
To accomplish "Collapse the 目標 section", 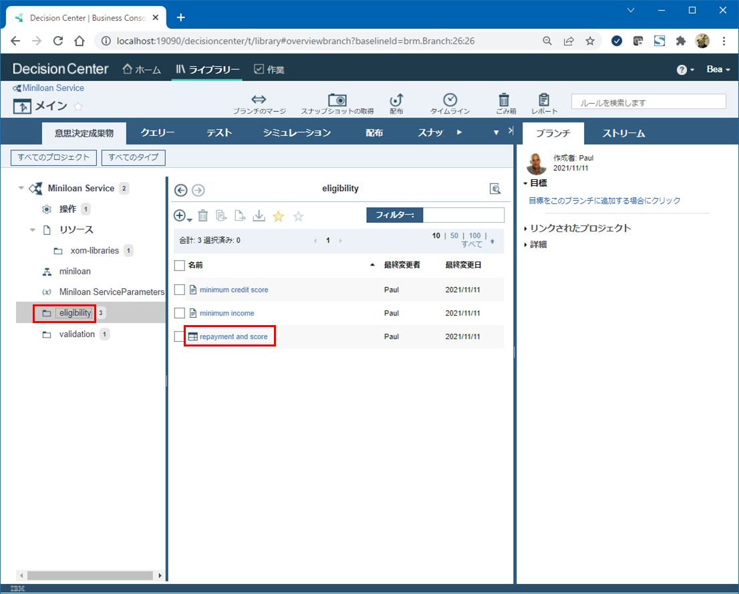I will click(525, 183).
